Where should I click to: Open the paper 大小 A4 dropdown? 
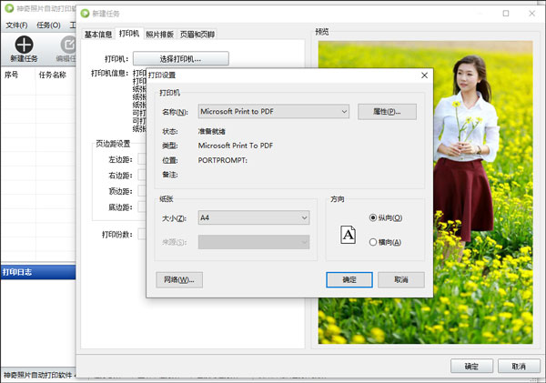[254, 217]
